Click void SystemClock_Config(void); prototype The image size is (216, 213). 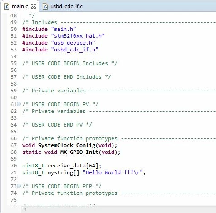(x=70, y=145)
